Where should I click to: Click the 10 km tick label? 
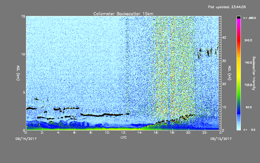[23, 54]
